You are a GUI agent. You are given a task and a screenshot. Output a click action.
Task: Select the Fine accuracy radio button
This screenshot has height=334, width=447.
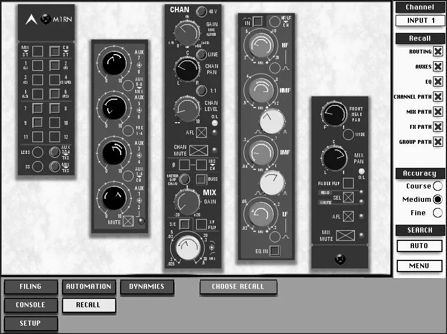(438, 212)
